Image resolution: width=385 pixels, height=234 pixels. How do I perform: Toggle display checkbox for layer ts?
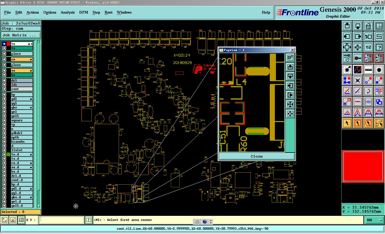pos(4,48)
